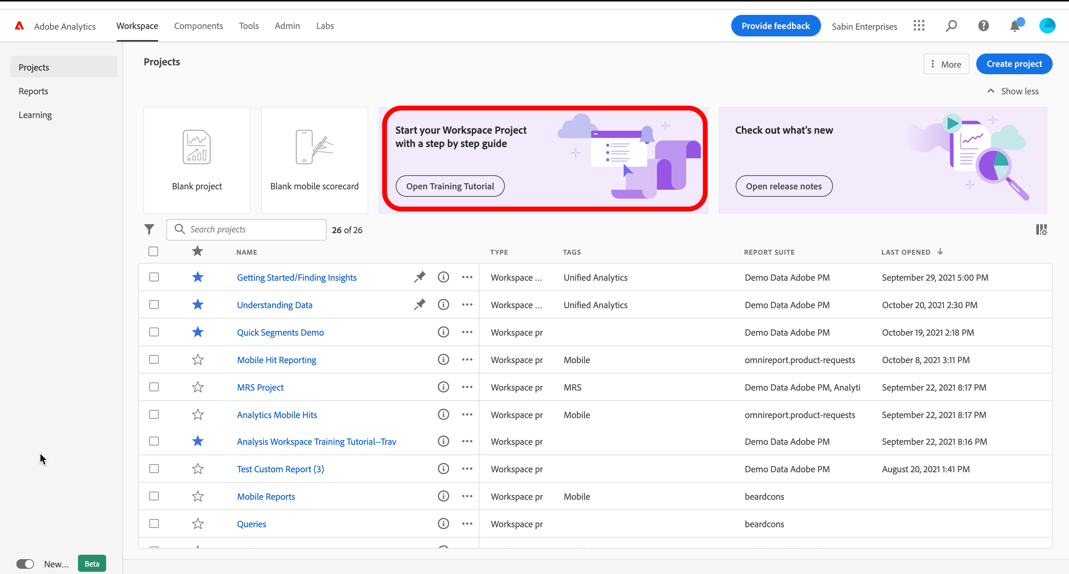Viewport: 1069px width, 574px height.
Task: Open the help question mark icon
Action: point(983,26)
